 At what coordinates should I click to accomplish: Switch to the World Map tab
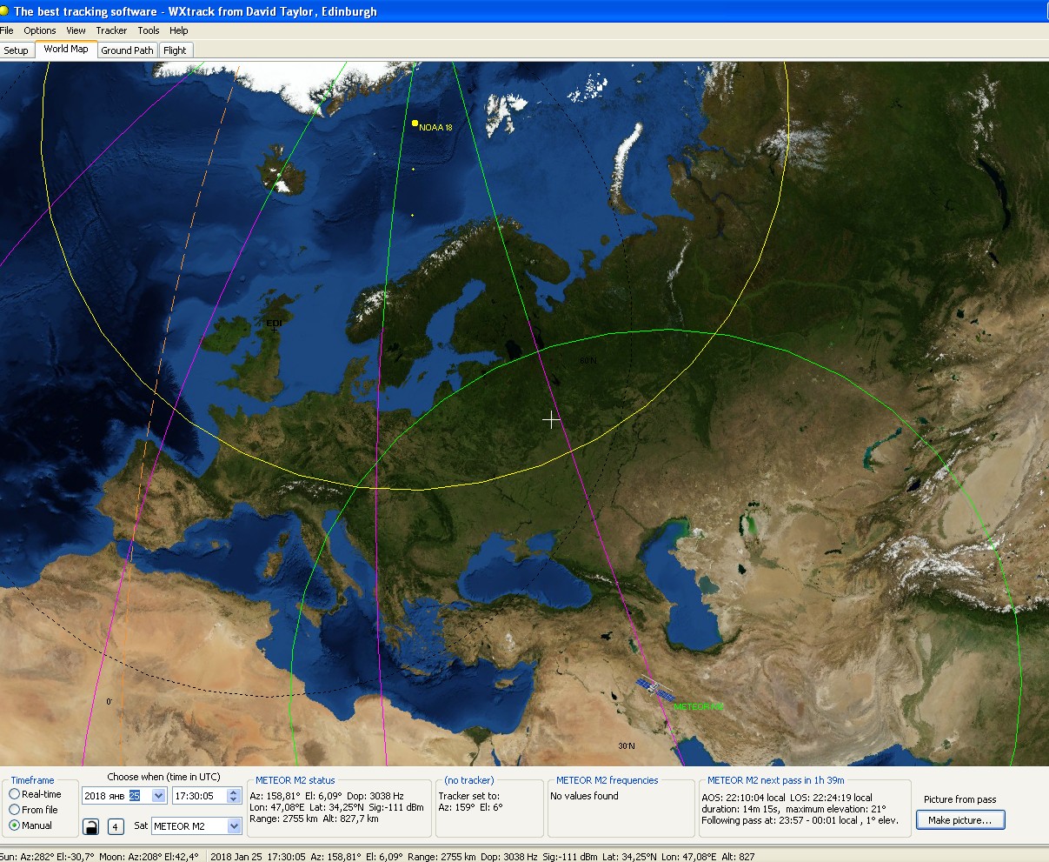[66, 50]
